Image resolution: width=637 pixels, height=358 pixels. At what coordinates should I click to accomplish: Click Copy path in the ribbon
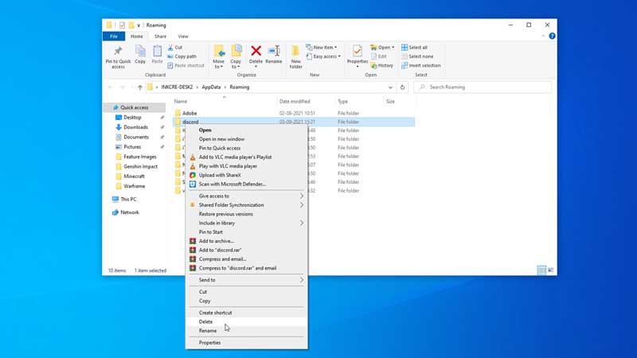point(182,56)
